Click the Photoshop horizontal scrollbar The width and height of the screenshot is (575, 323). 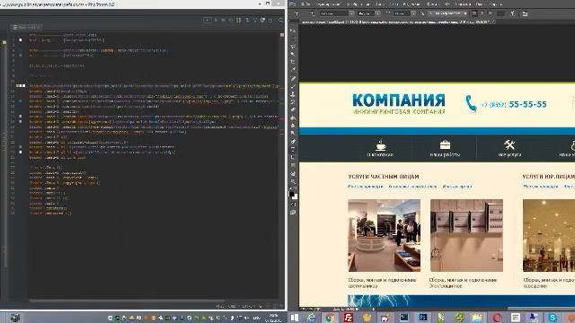point(541,309)
